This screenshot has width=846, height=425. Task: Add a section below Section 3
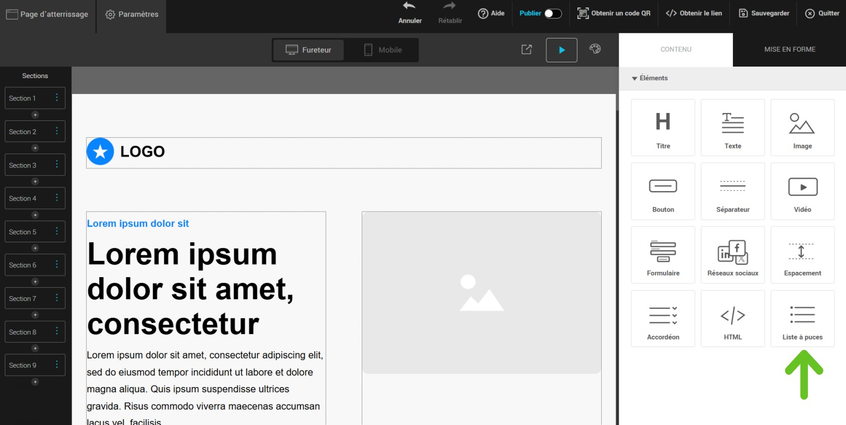(35, 182)
